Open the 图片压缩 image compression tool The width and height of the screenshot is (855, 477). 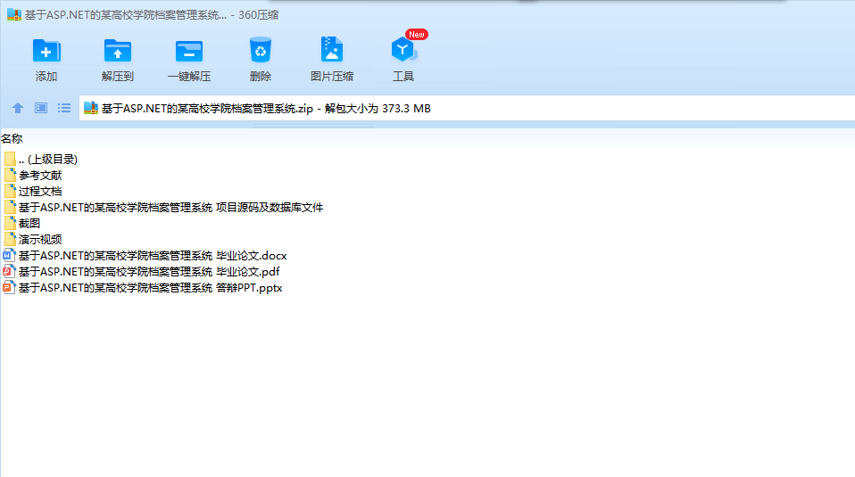pos(331,50)
